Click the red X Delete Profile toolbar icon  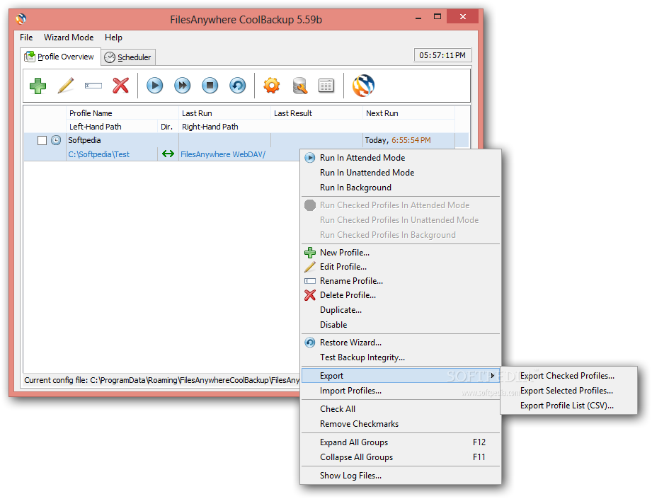pos(120,86)
